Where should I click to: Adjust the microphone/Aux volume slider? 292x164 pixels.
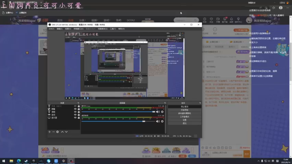pyautogui.click(x=118, y=112)
